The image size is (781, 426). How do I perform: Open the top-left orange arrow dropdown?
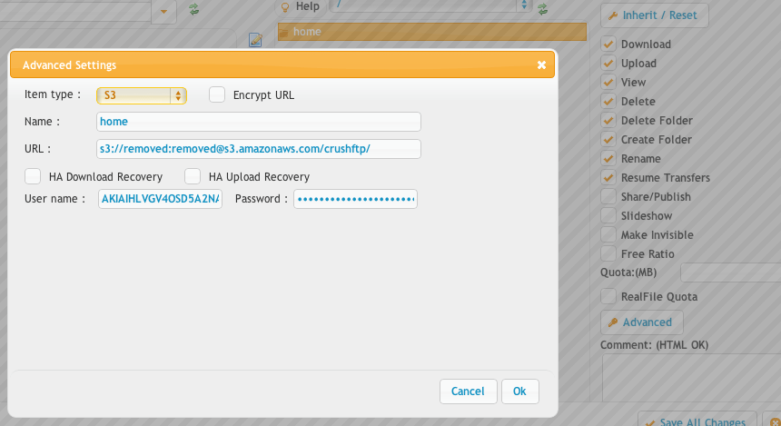pos(163,11)
